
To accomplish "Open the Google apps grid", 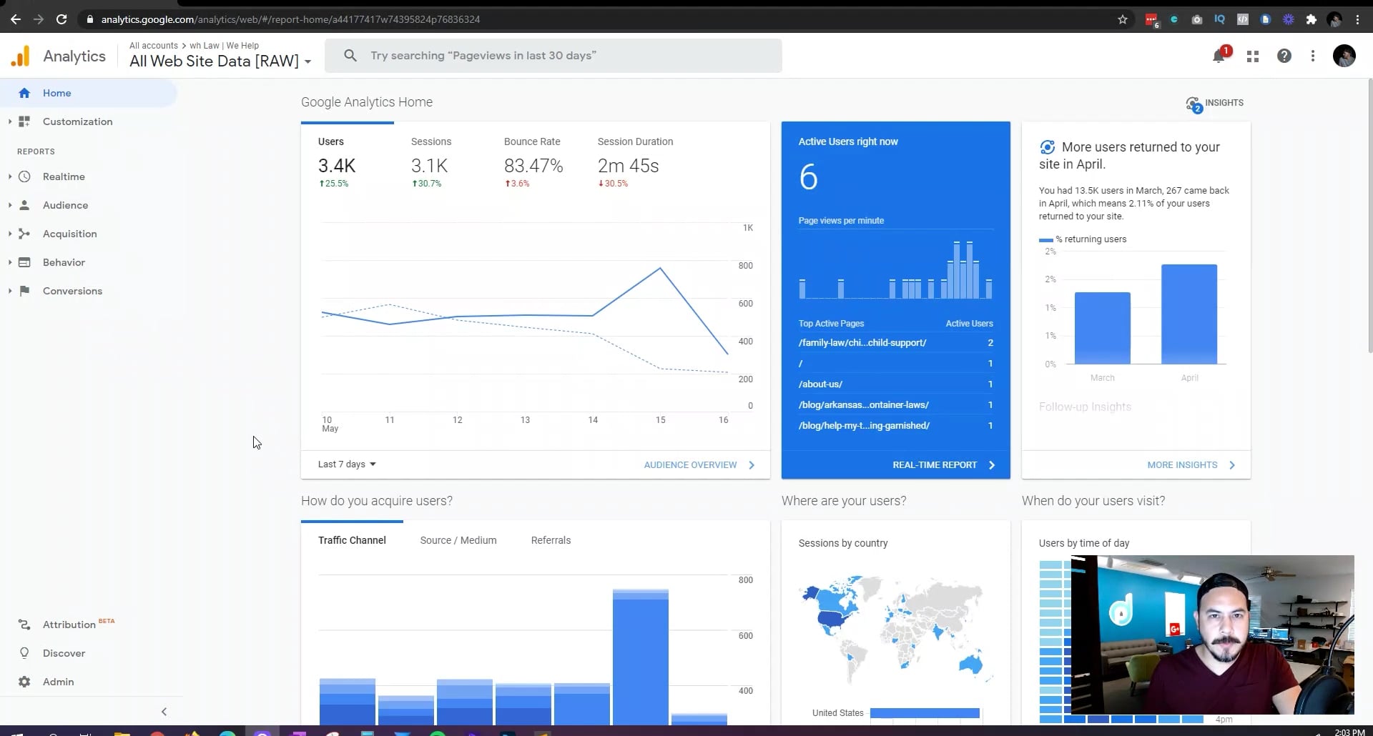I will click(1253, 56).
